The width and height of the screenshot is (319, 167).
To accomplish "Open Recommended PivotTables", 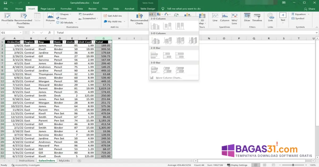I will (x=23, y=18).
